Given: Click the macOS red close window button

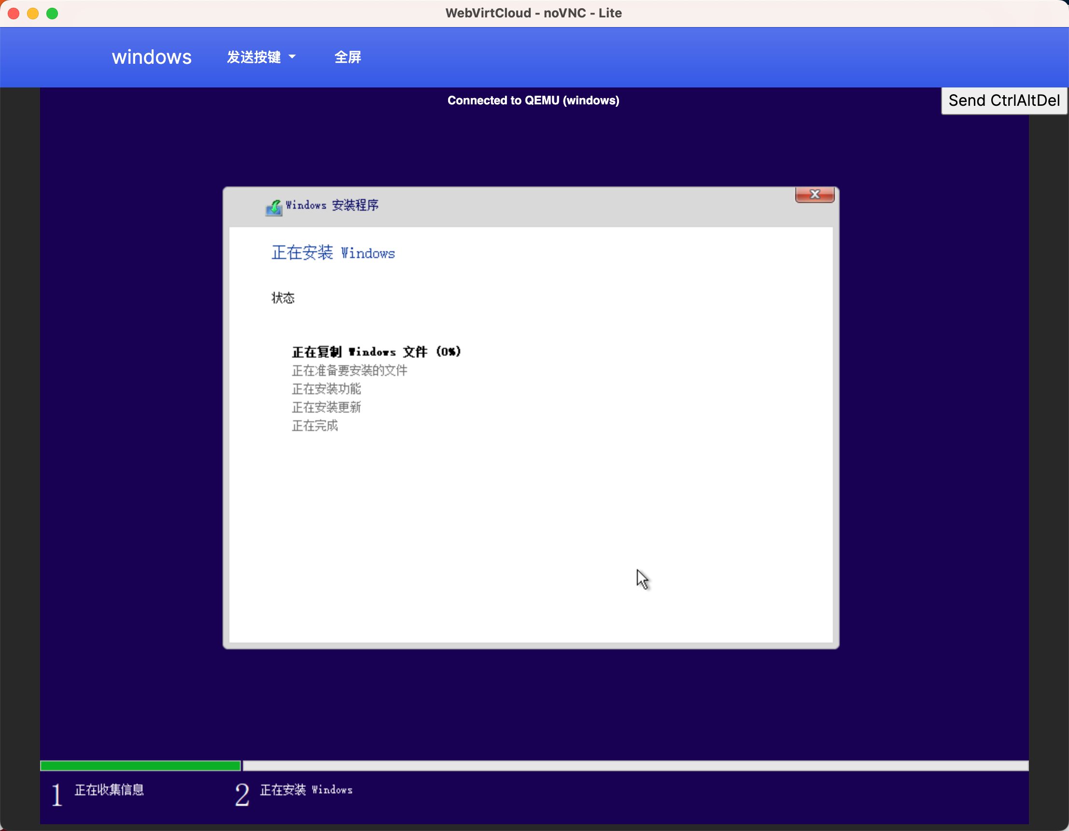Looking at the screenshot, I should click(14, 13).
